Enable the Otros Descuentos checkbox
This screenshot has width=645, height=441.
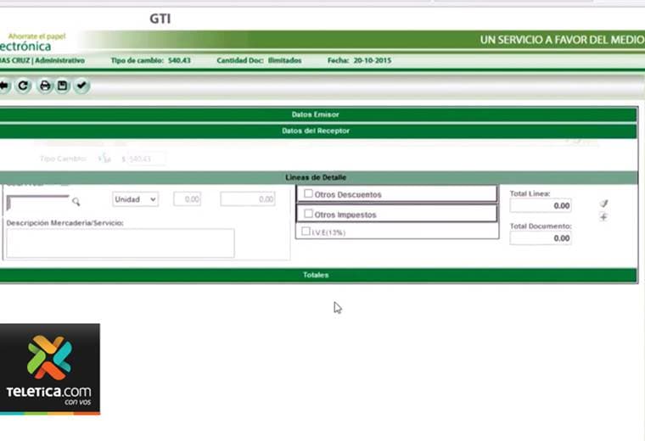(308, 194)
